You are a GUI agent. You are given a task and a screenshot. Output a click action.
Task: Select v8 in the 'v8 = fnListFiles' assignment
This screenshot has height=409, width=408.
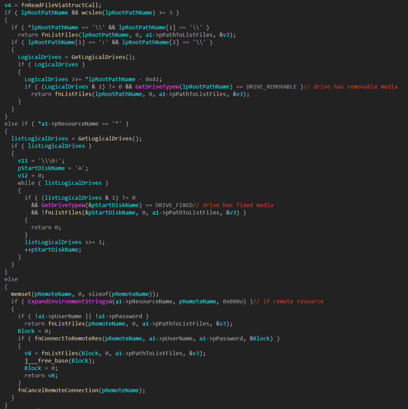click(28, 353)
